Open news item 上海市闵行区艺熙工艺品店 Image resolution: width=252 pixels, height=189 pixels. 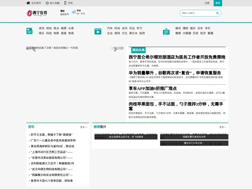point(51,152)
